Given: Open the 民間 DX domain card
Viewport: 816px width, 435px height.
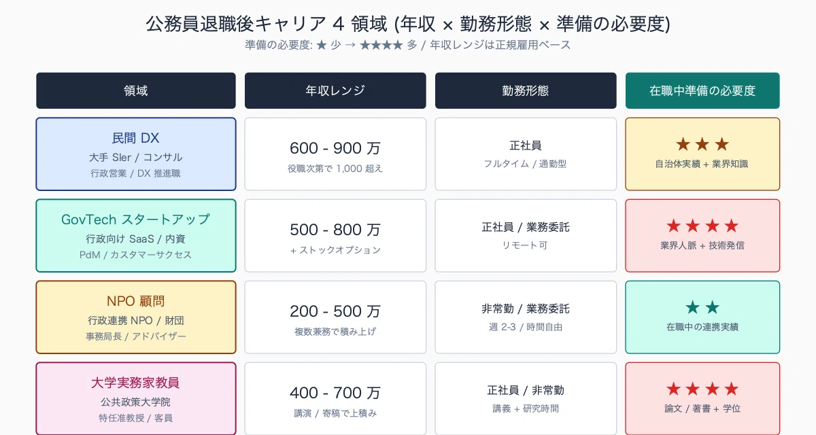Looking at the screenshot, I should coord(136,154).
